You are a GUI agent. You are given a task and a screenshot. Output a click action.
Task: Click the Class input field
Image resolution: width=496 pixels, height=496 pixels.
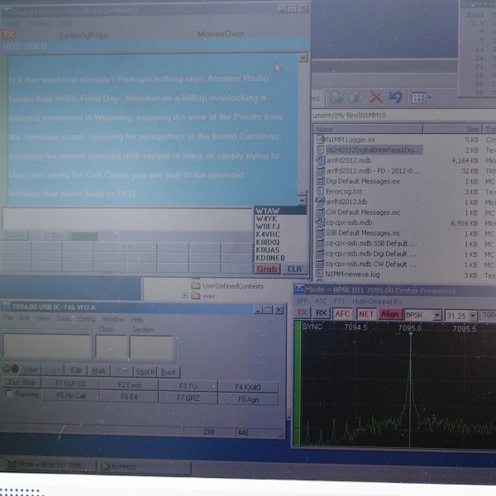[112, 348]
